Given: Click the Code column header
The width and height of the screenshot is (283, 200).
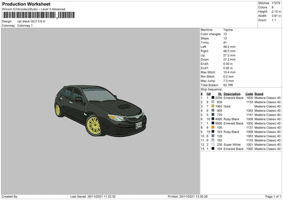Looking at the screenshot, I should click(249, 93).
